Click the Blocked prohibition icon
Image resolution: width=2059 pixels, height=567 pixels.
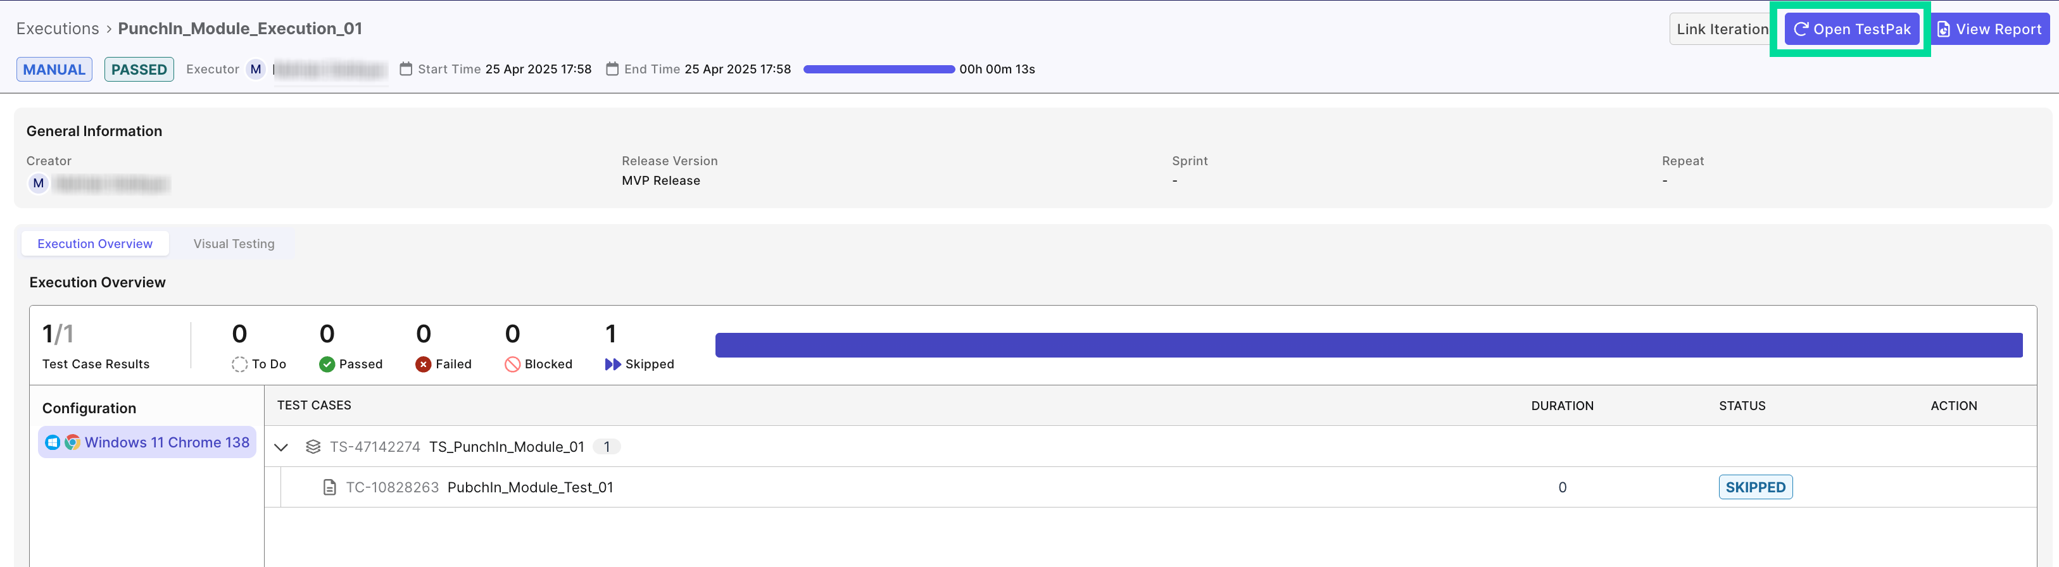coord(512,364)
